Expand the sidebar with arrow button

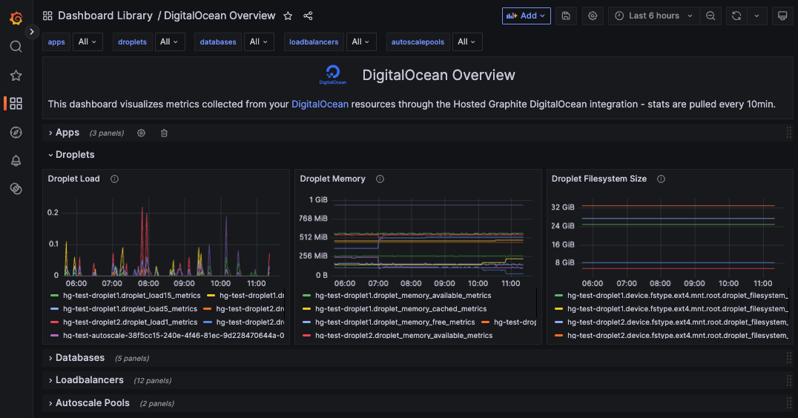click(x=32, y=32)
